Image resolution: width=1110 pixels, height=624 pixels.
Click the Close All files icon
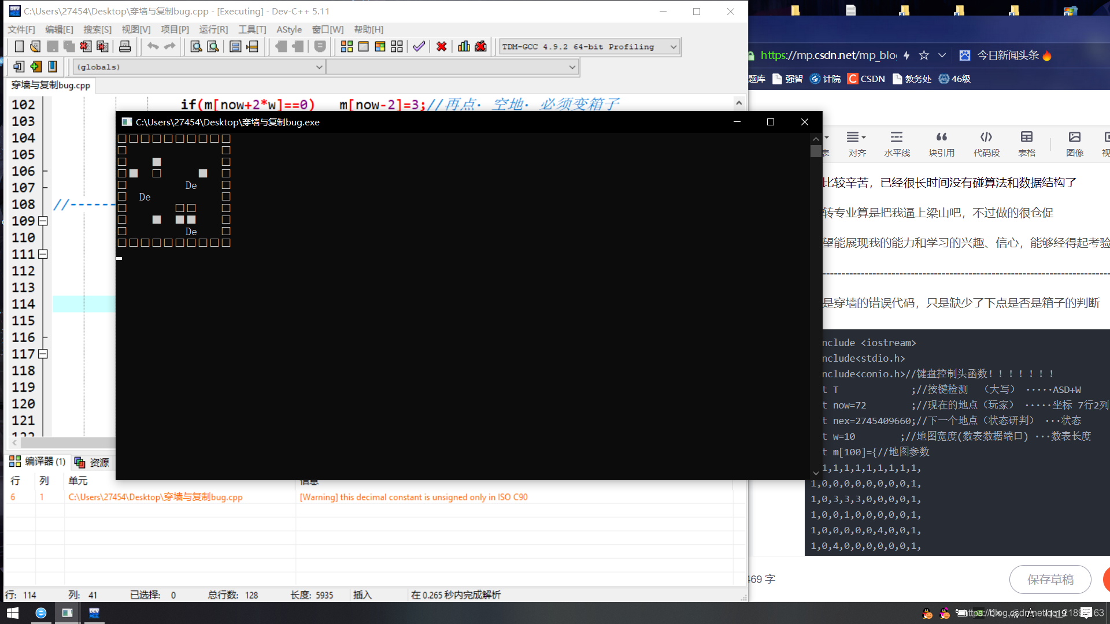[102, 47]
